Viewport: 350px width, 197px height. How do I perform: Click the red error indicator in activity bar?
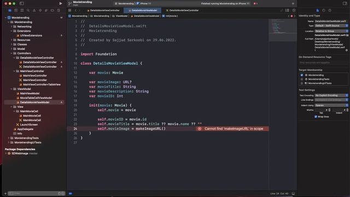pos(255,4)
